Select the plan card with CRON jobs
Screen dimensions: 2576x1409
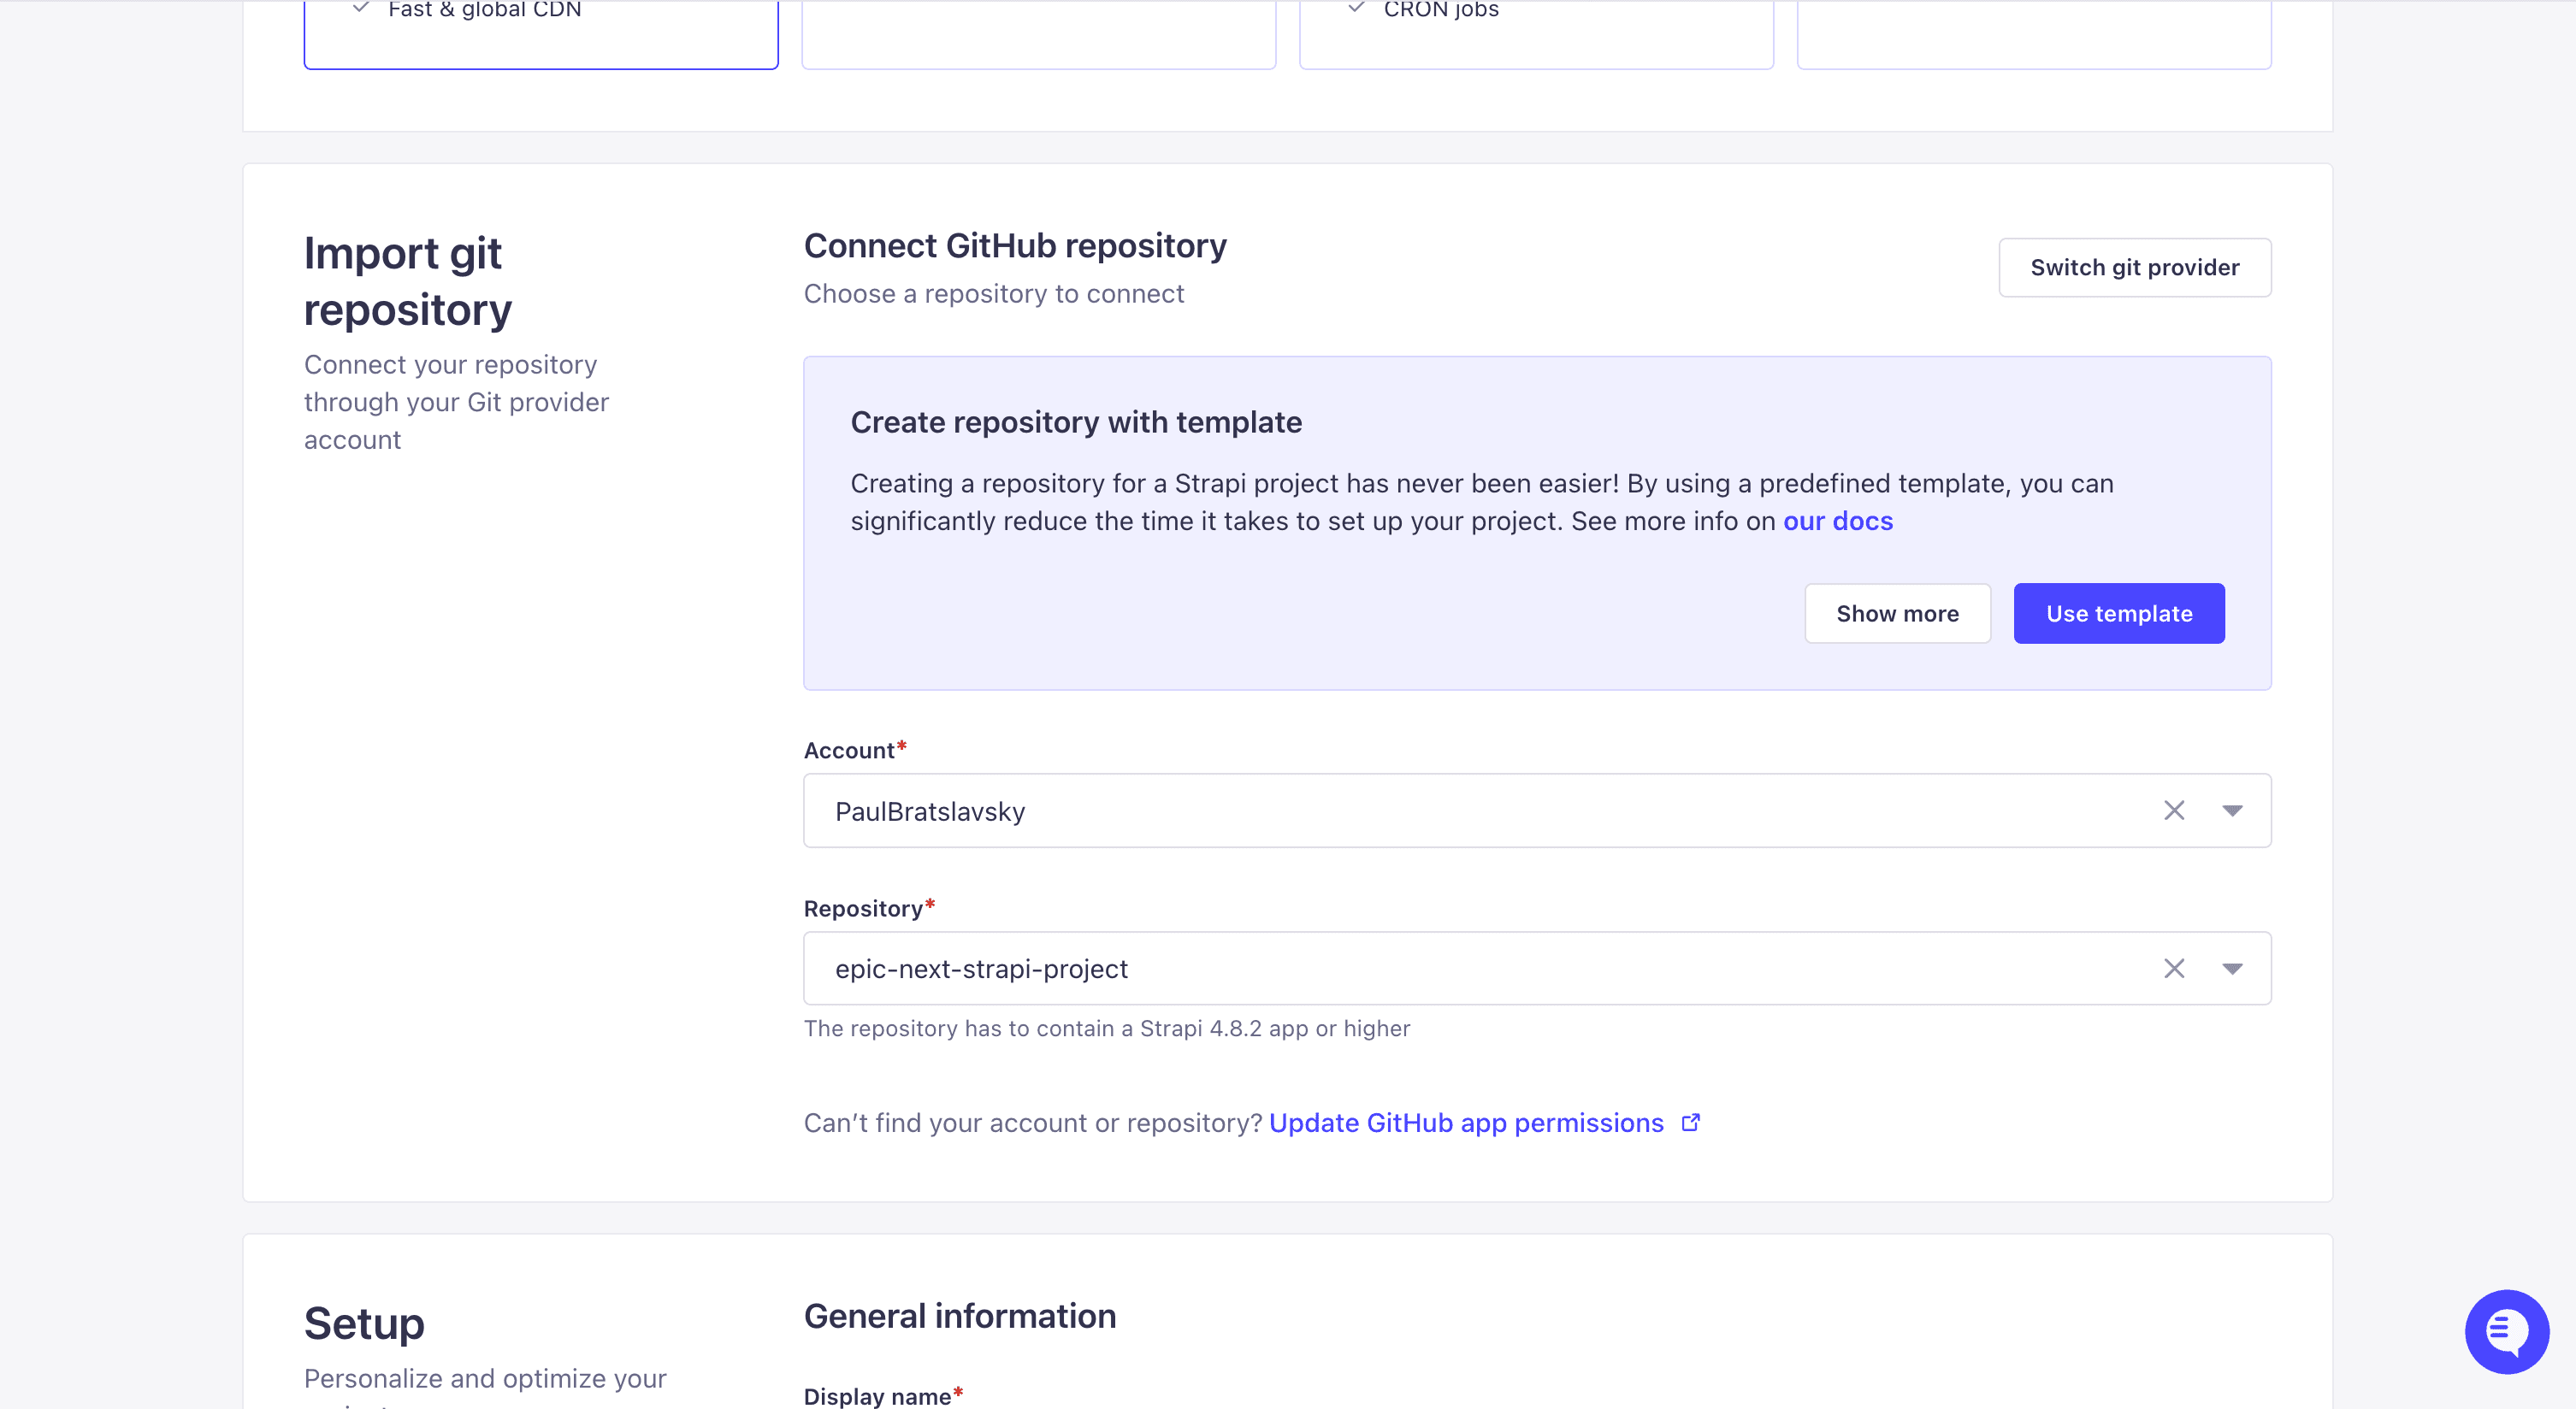[1536, 34]
